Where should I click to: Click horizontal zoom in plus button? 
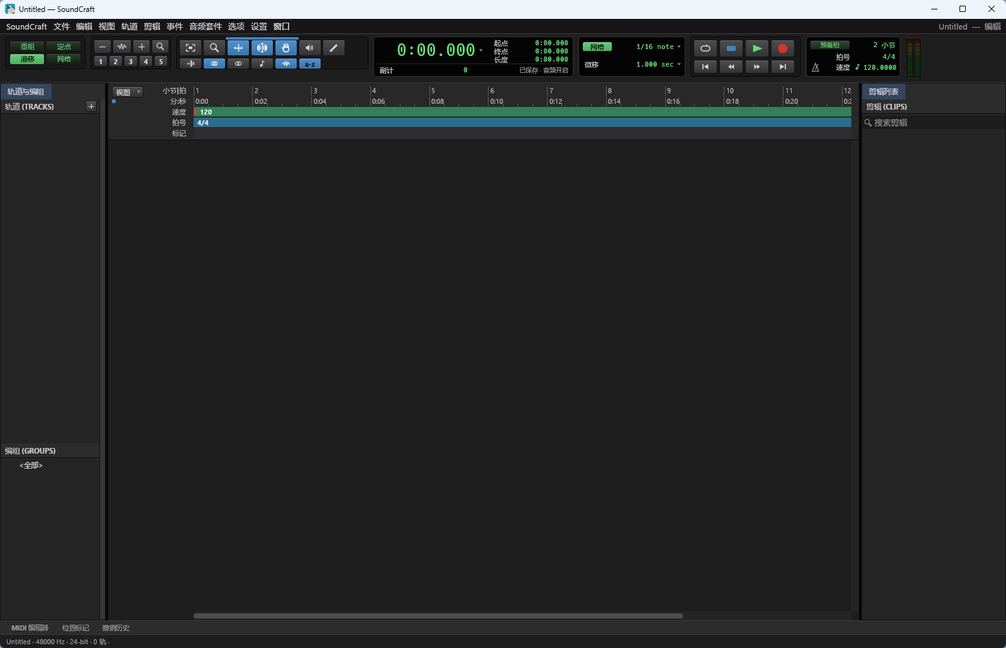141,47
